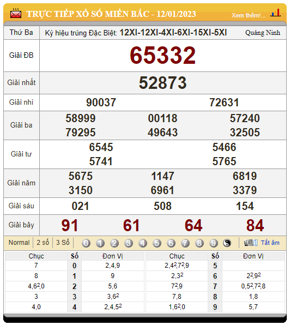Open the bar chart statistics icon
290x325 pixels.
tap(275, 13)
